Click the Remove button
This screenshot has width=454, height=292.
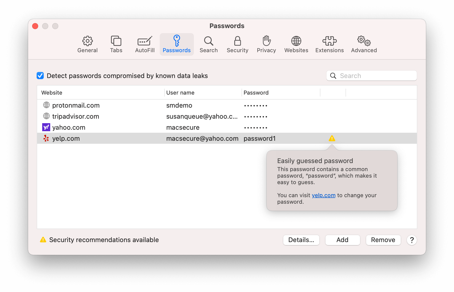(x=383, y=240)
